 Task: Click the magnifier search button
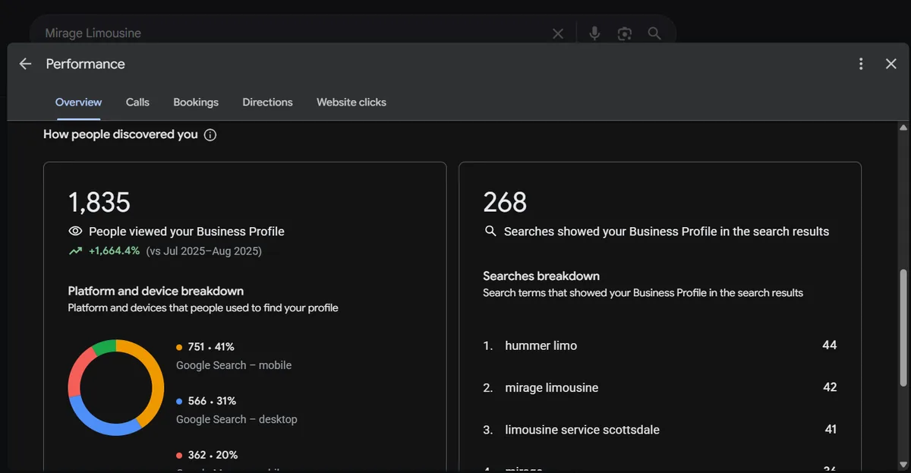654,33
